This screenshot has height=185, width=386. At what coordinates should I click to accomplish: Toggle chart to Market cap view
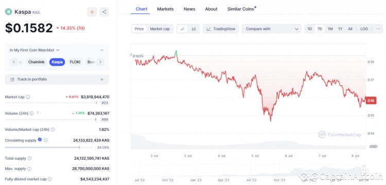click(x=160, y=29)
